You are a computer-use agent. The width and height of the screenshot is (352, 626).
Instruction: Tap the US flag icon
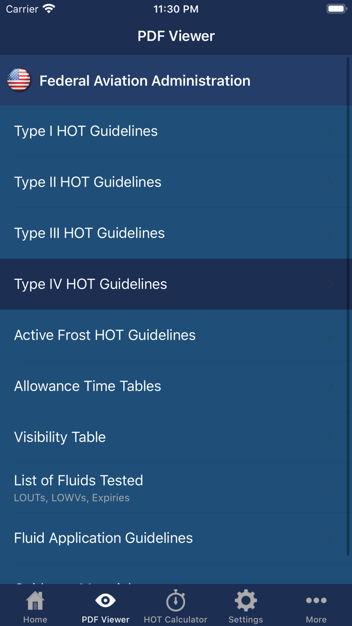click(19, 81)
